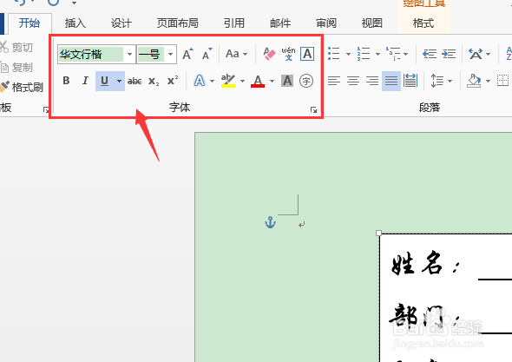This screenshot has height=362, width=512.
Task: Toggle character shading icon
Action: point(287,81)
